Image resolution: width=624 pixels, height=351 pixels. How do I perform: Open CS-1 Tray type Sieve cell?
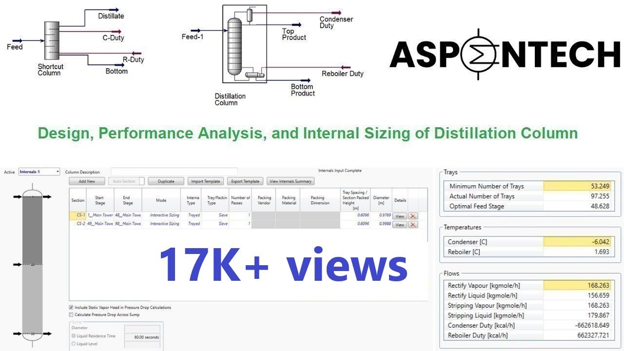tap(216, 215)
